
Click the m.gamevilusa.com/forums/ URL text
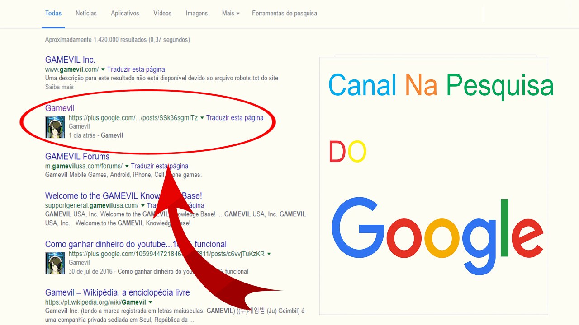(84, 166)
